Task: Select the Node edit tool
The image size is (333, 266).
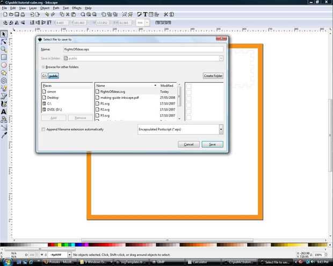Action: coord(4,42)
